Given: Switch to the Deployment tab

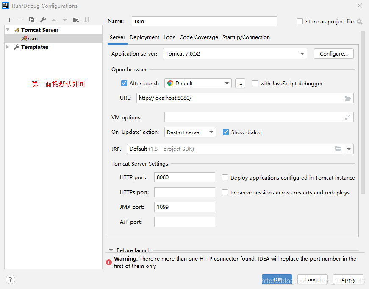Looking at the screenshot, I should coord(144,37).
